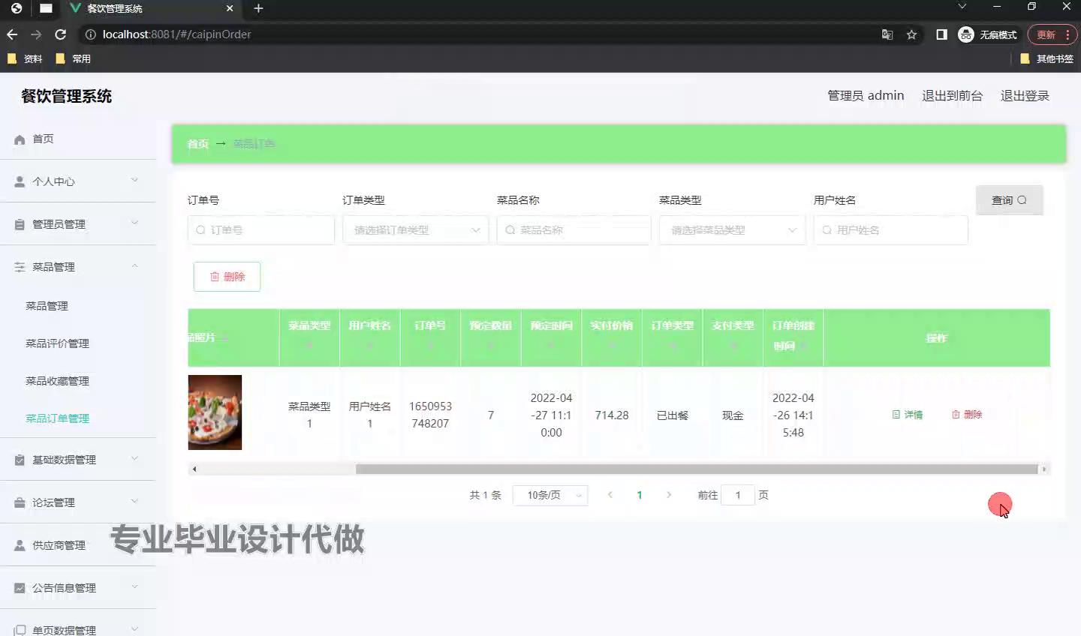Screen dimensions: 1081x636
Task: Collapse 菜品管理 sidebar menu
Action: pos(78,267)
